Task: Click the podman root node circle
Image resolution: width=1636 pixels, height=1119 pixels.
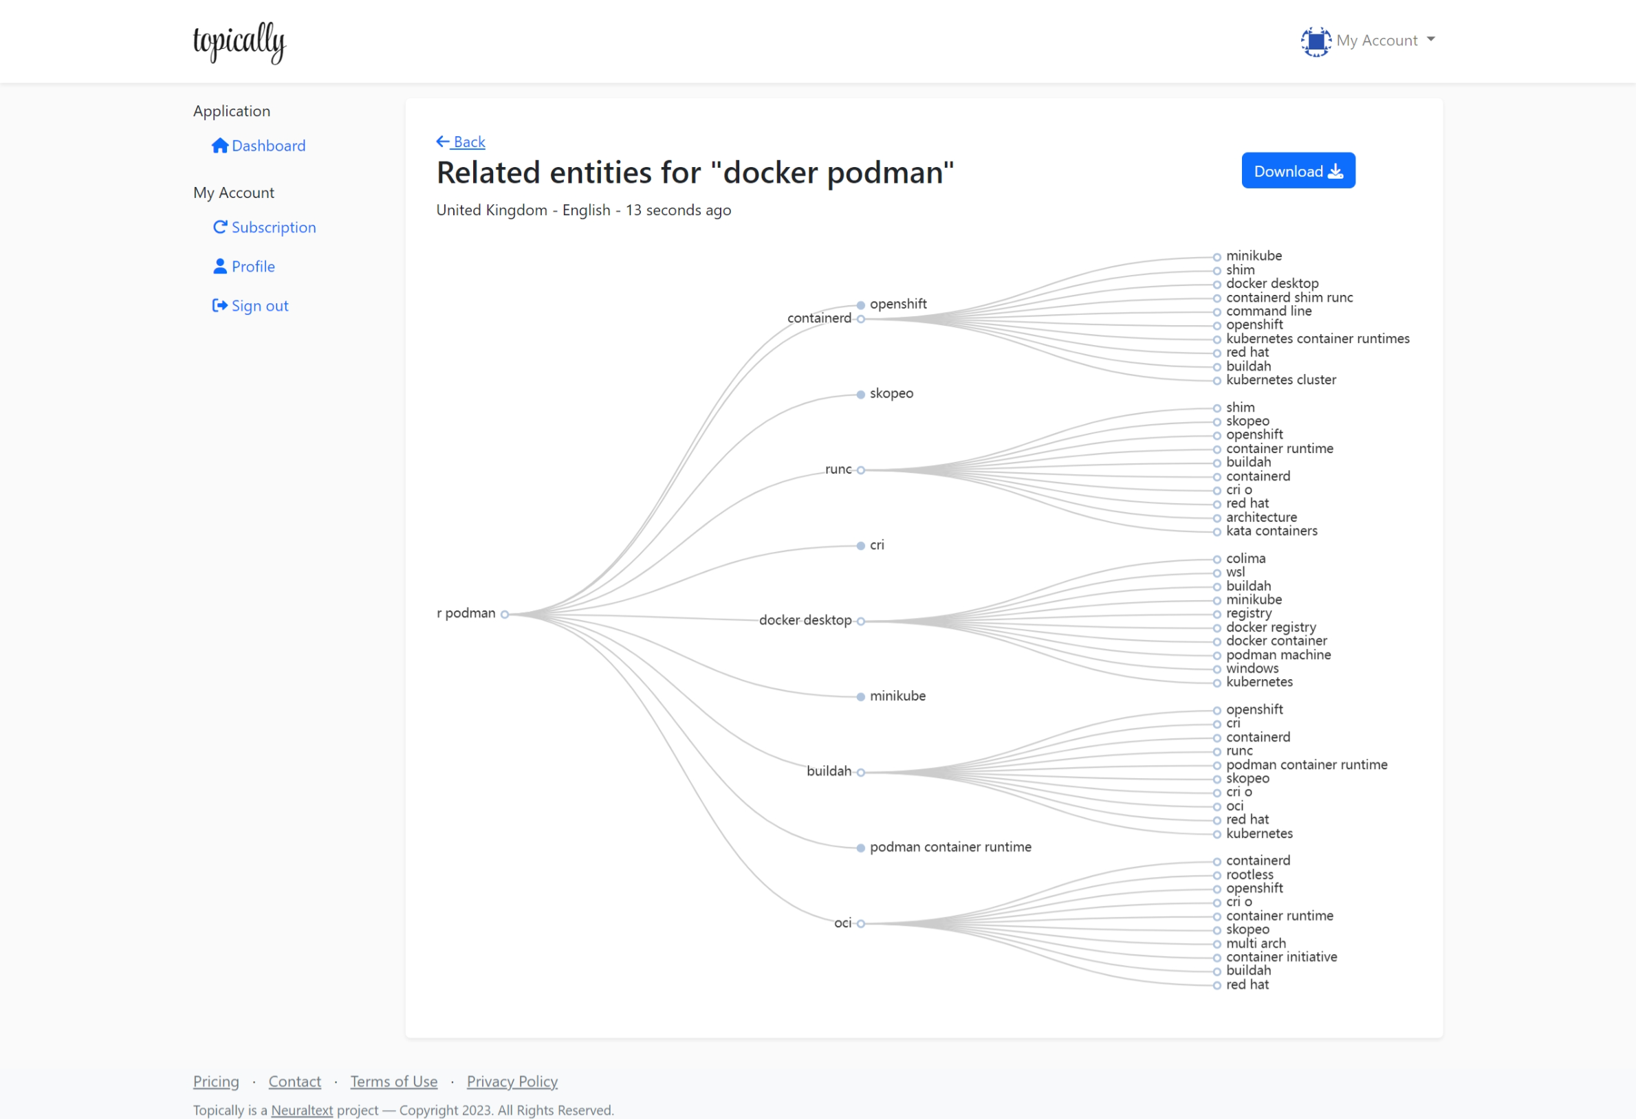Action: point(505,614)
